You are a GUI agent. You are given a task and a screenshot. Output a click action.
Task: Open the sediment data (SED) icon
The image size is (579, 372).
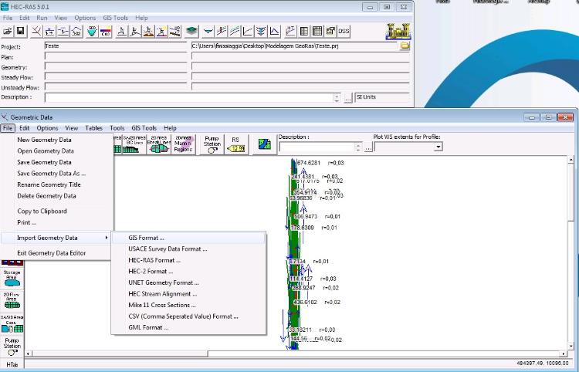pos(92,32)
